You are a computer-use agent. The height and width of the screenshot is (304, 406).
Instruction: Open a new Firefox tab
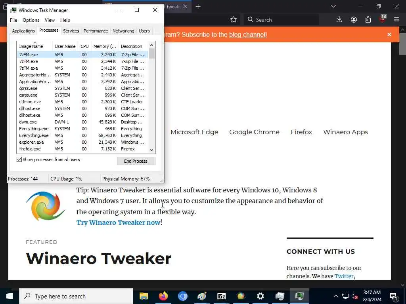point(198,7)
